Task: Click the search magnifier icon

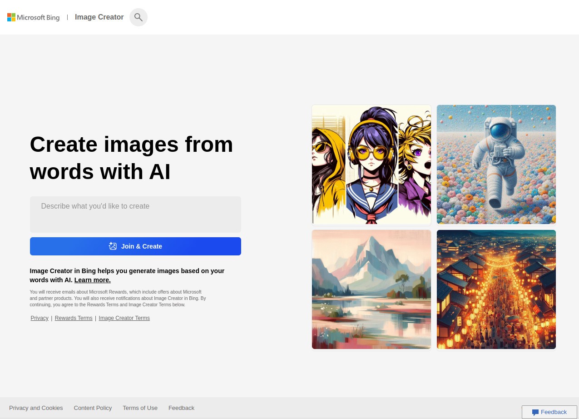Action: (139, 17)
